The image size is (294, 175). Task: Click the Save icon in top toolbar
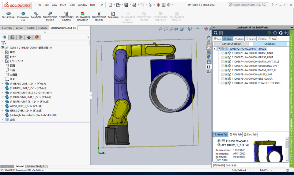[x=126, y=5]
